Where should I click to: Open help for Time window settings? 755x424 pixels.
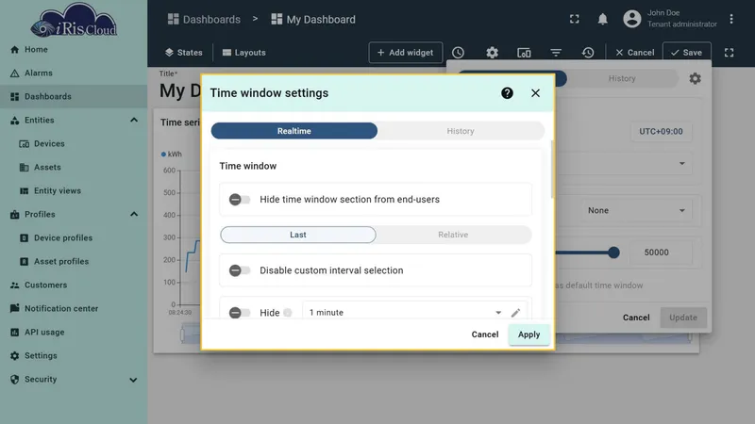pos(507,92)
